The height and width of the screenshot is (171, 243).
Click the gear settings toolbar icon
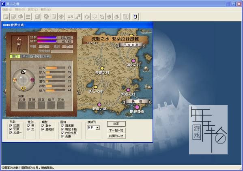pyautogui.click(x=46, y=17)
